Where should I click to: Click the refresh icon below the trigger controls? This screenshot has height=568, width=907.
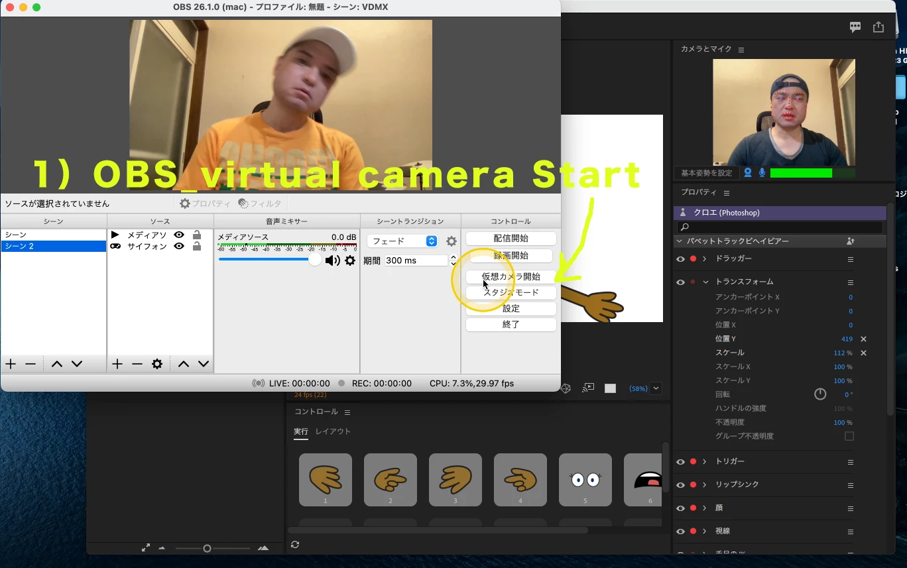(295, 545)
